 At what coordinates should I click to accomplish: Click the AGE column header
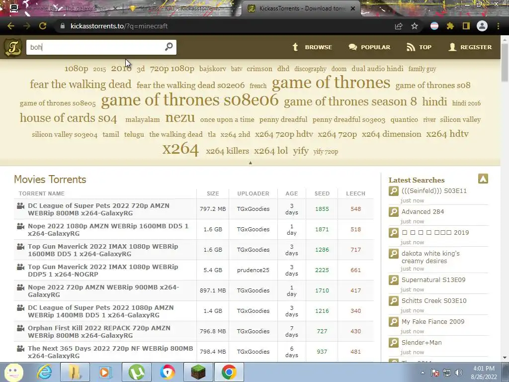[x=291, y=193]
